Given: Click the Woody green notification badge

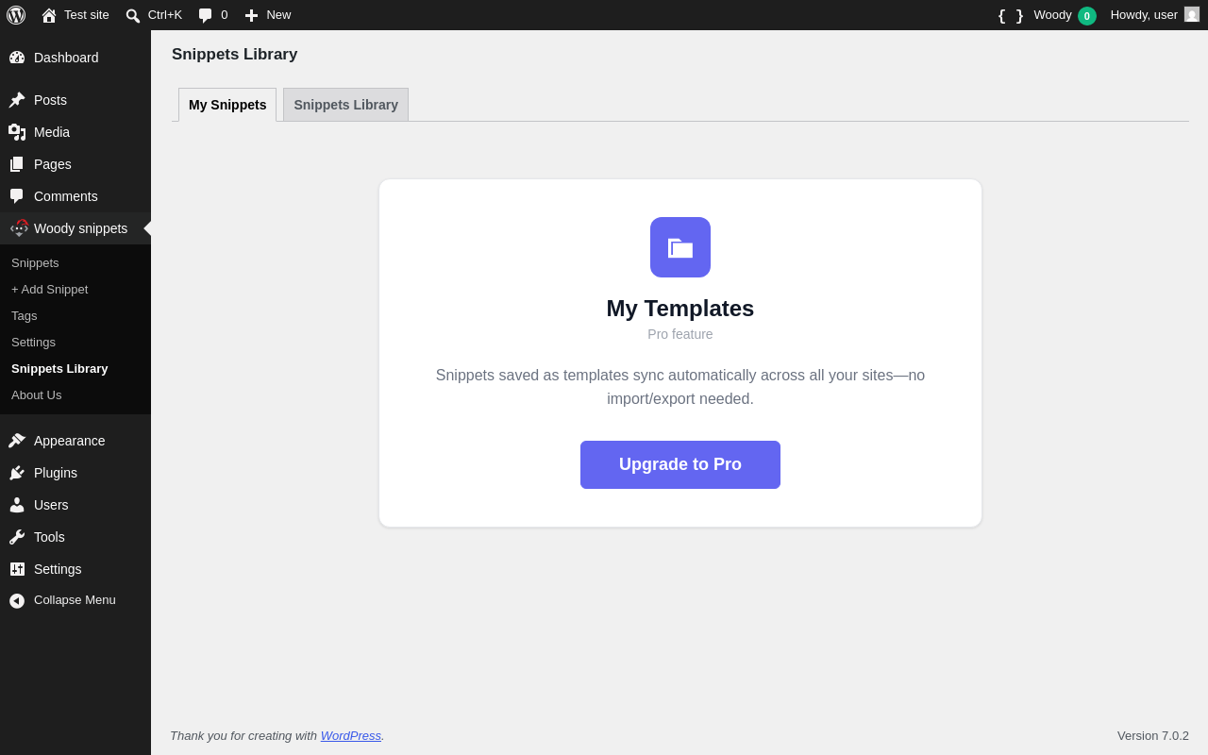Looking at the screenshot, I should (1087, 16).
